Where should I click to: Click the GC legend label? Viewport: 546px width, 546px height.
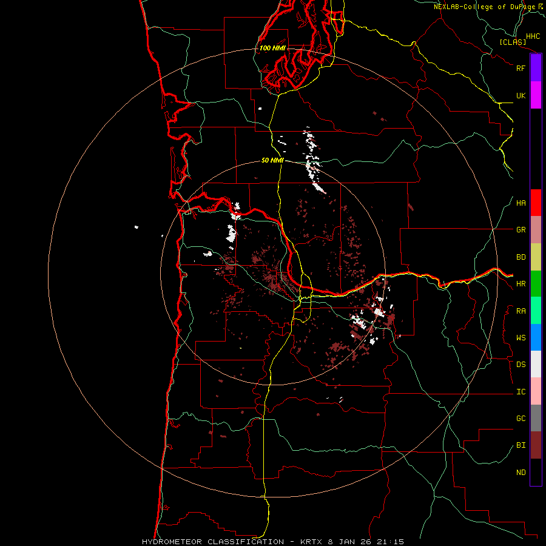pos(521,419)
